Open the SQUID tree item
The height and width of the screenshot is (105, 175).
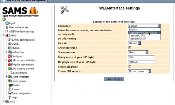pyautogui.click(x=15, y=44)
